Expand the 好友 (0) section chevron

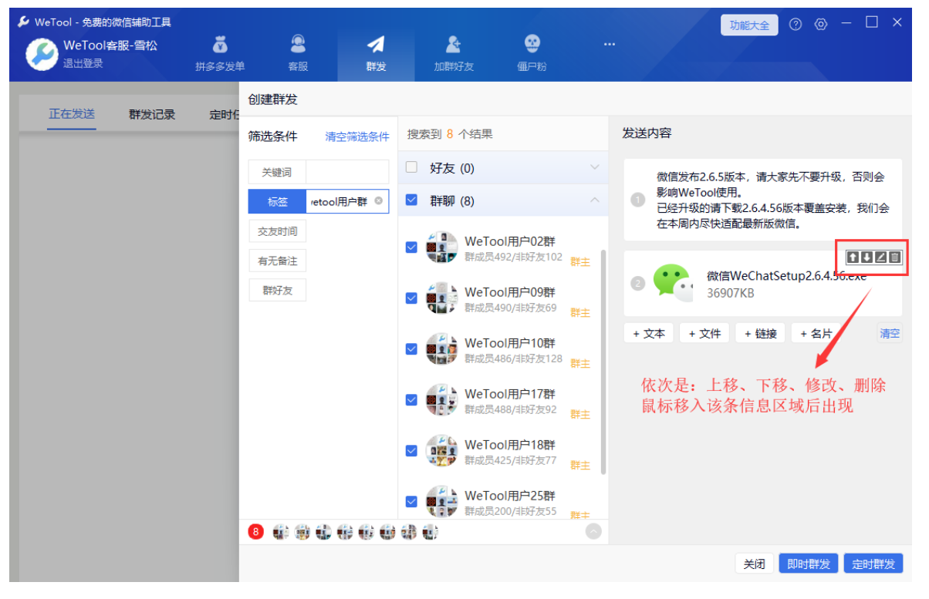(x=594, y=167)
